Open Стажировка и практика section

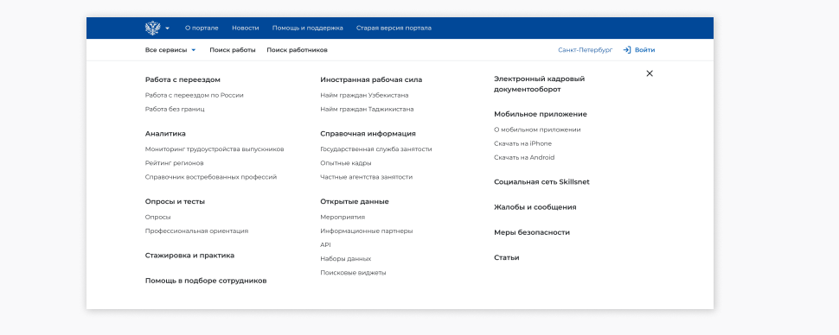190,256
